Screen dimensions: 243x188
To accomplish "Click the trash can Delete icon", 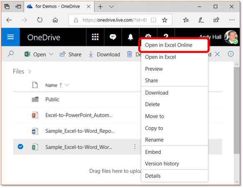I will (x=130, y=54).
